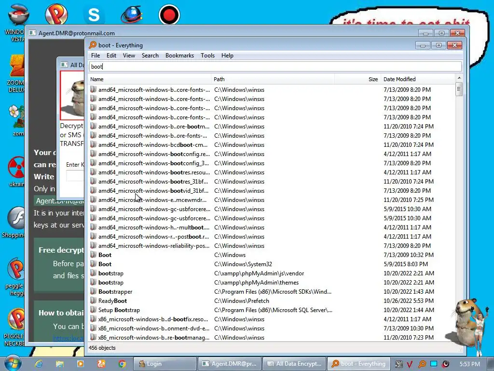494x371 pixels.
Task: Click the Windows Start button
Action: click(13, 363)
